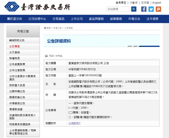
Task: Click the text (一)代號：2498
Action: click(x=78, y=108)
